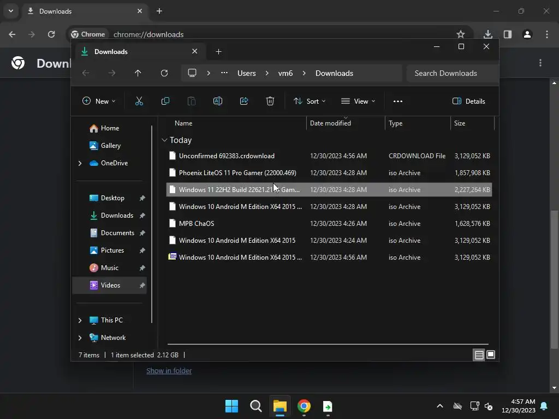Open the Sort dropdown menu
Screen dimensions: 559x419
click(x=310, y=101)
